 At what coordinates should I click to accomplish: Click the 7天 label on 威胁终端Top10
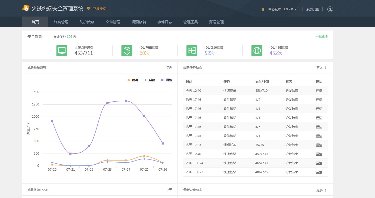tap(169, 190)
